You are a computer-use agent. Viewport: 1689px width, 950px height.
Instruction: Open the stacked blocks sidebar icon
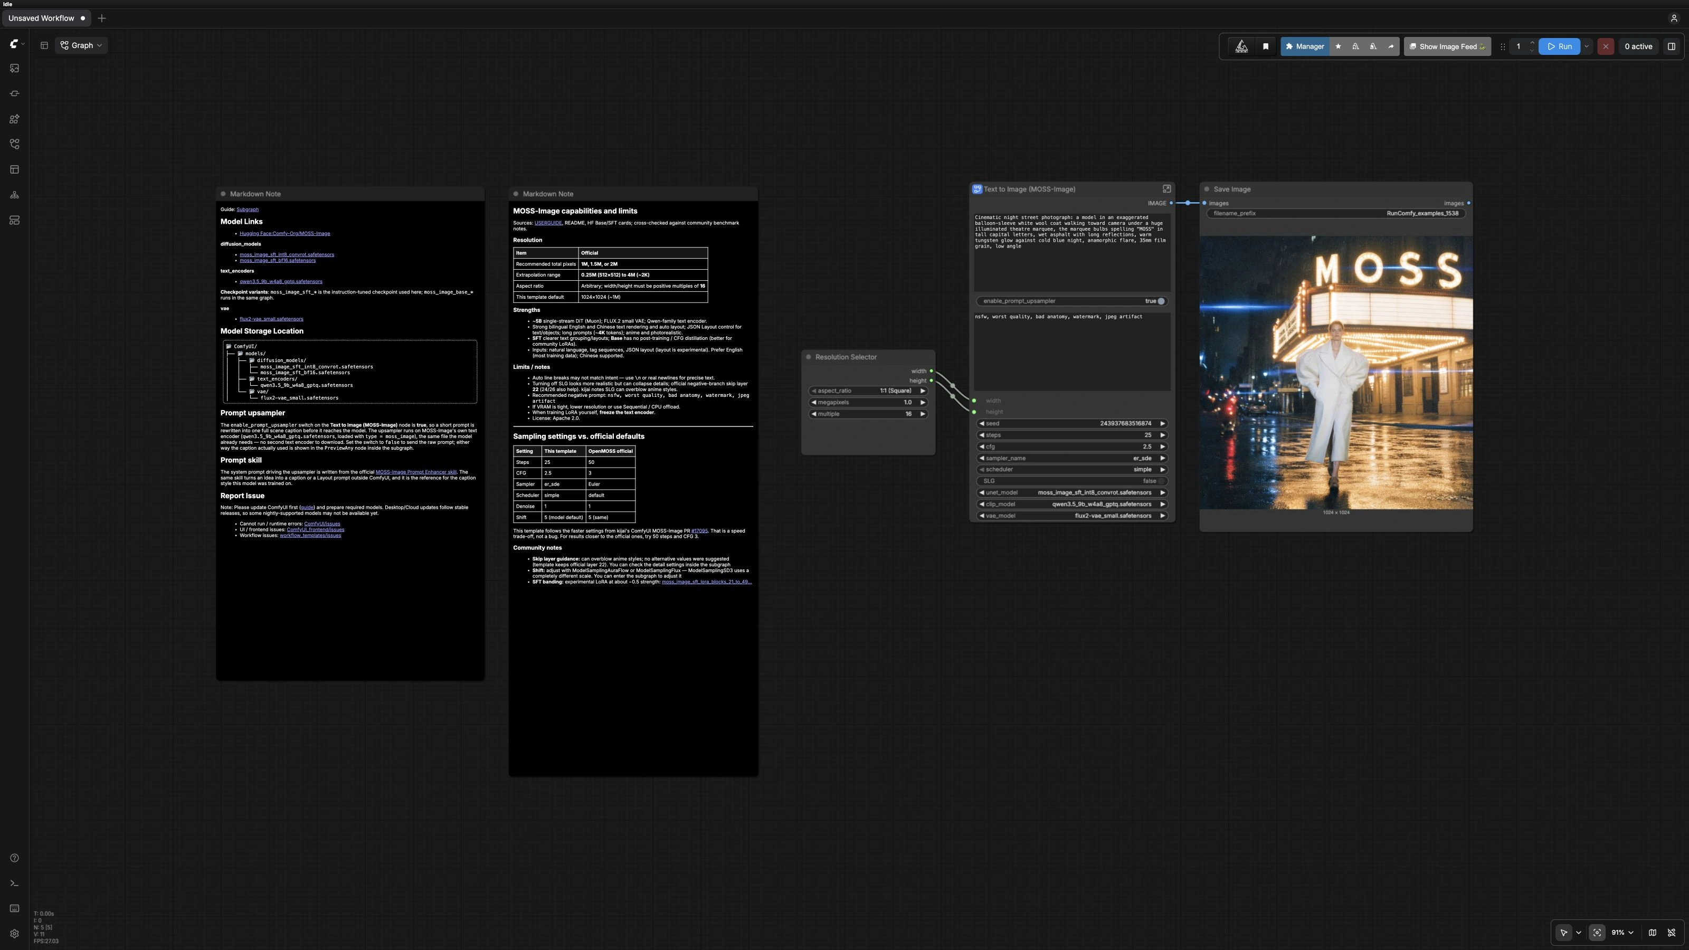[14, 220]
